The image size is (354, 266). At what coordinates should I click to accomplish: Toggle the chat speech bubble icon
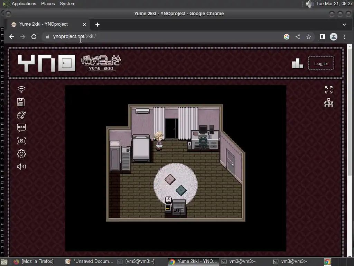tap(21, 128)
